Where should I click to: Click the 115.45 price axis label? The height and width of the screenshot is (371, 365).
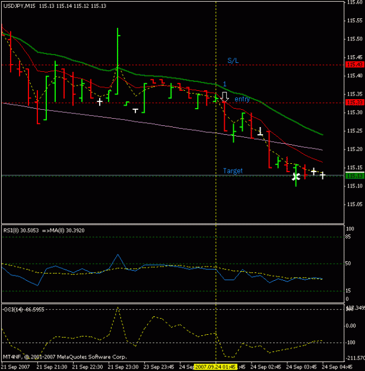point(354,58)
